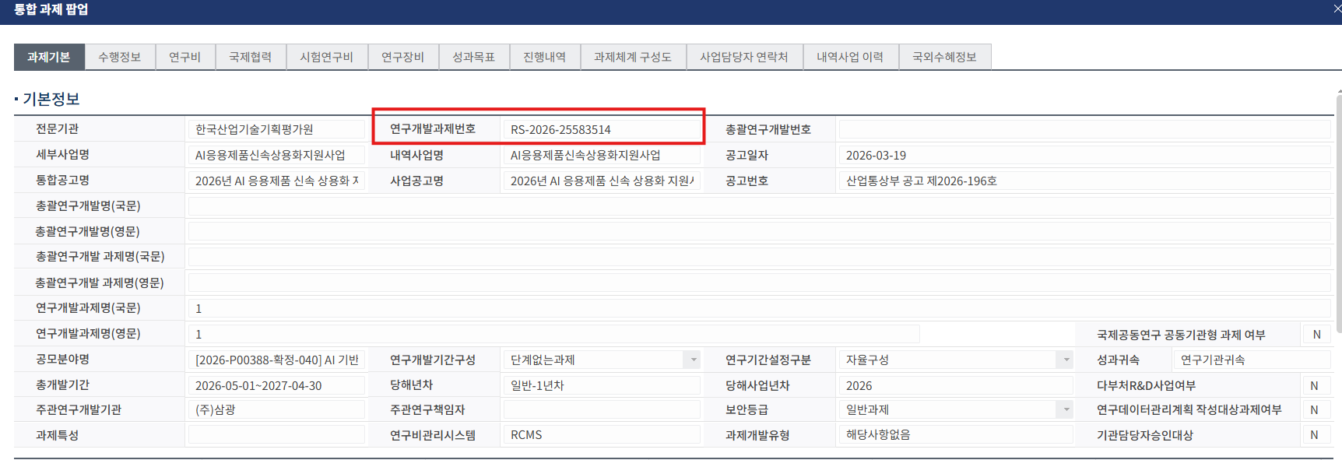Open the 진행내역 tab
The image size is (1342, 460).
tap(545, 57)
